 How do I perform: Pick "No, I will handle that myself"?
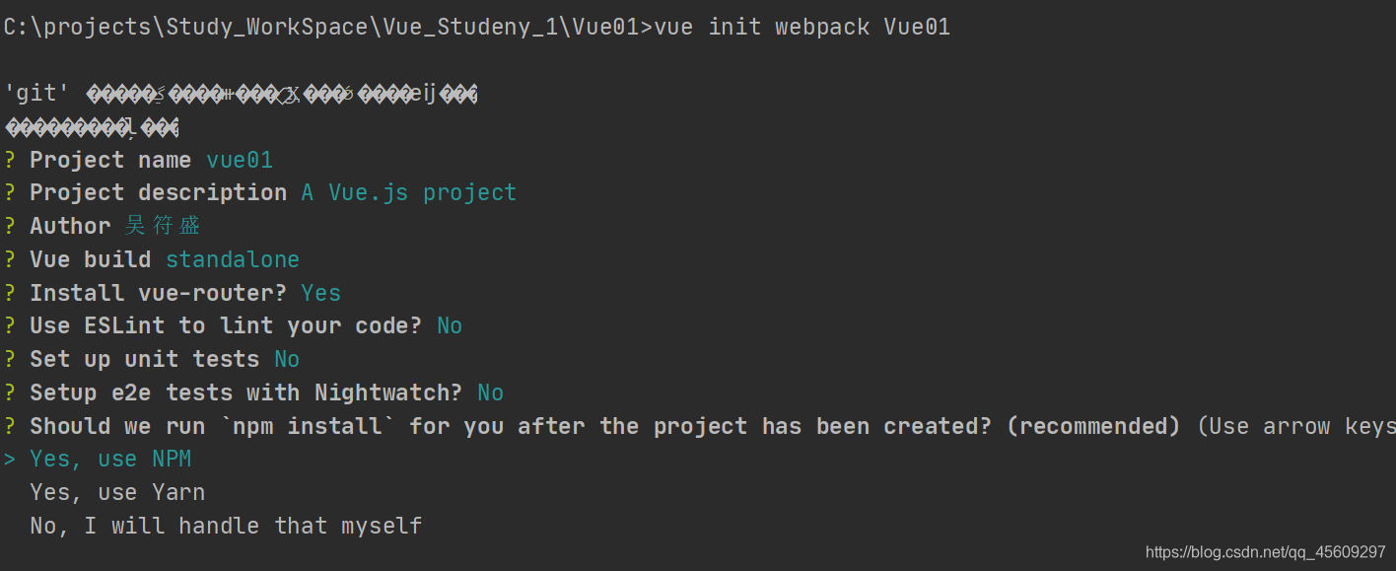coord(226,527)
